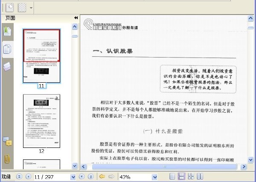The image size is (256, 182).
Task: Select page 12 thumbnail
Action: pos(41,121)
